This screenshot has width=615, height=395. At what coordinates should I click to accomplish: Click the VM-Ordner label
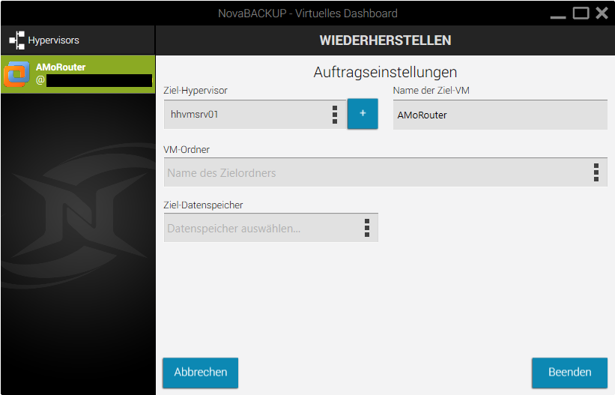[x=187, y=150]
